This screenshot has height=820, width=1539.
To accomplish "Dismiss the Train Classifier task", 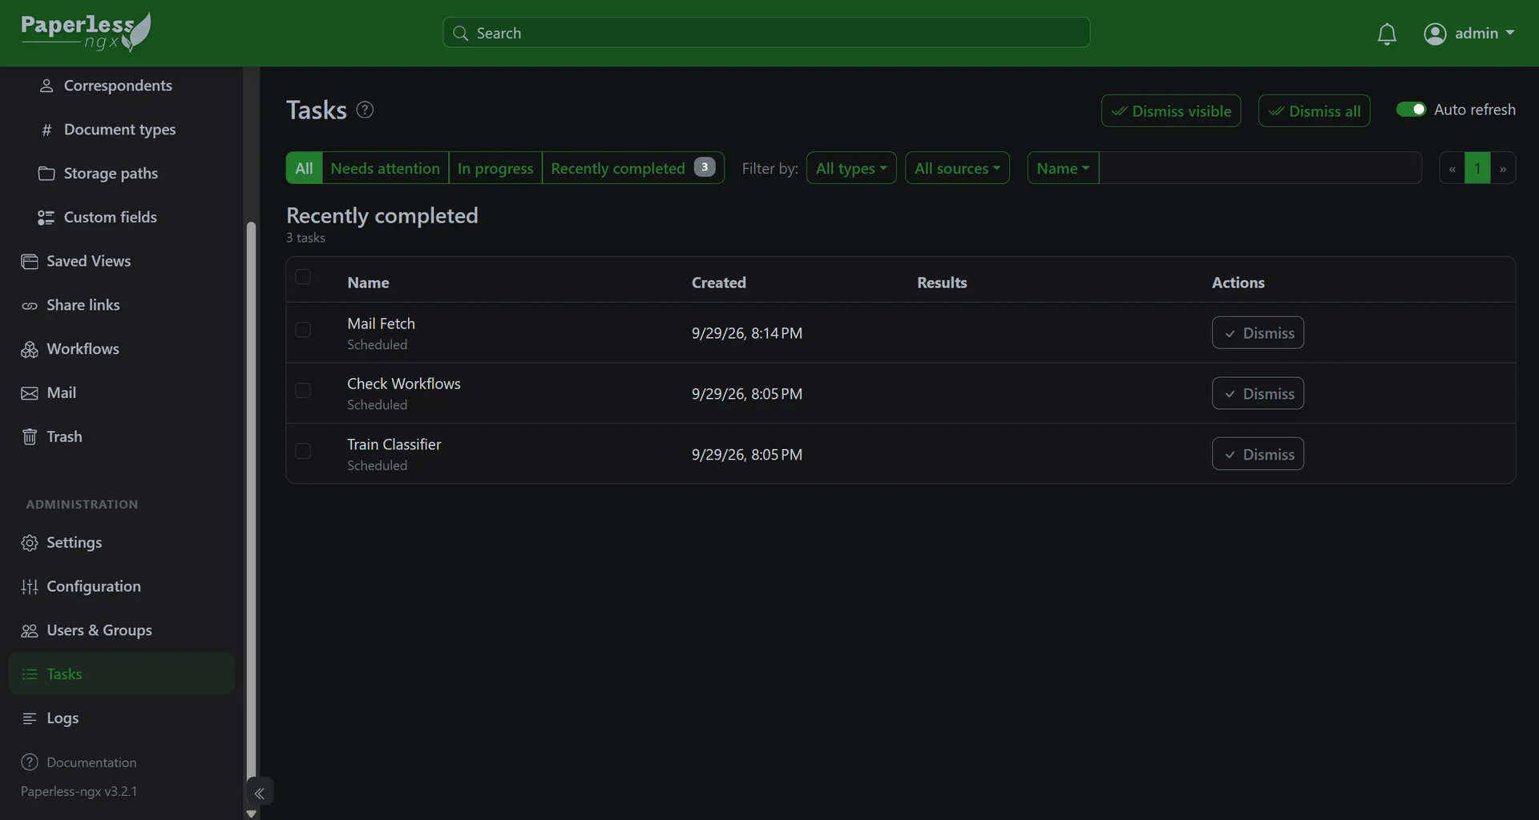I will pyautogui.click(x=1258, y=454).
